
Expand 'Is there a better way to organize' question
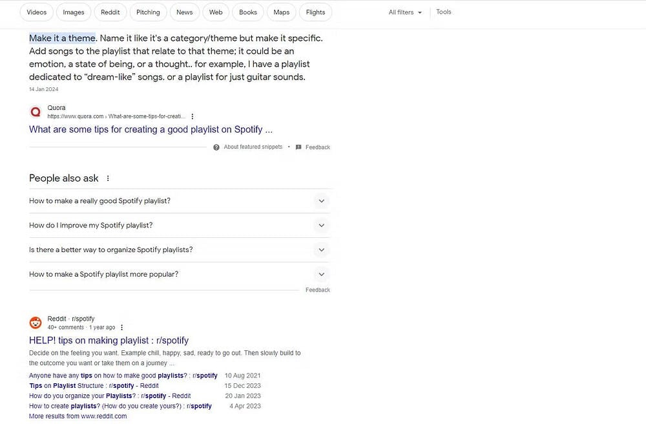point(180,249)
